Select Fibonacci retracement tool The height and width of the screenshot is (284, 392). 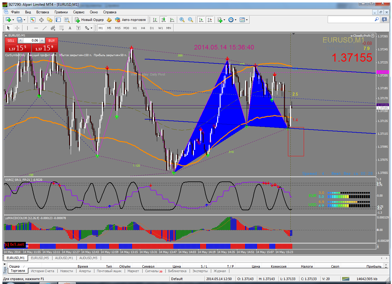pos(61,28)
